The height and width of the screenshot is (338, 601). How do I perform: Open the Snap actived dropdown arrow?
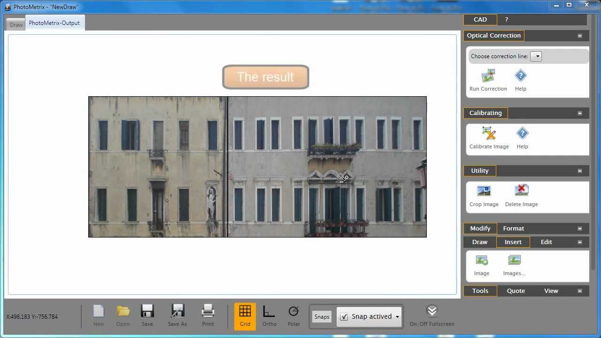[397, 317]
